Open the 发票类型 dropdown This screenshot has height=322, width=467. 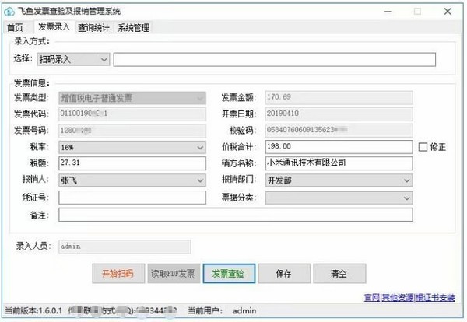(132, 98)
